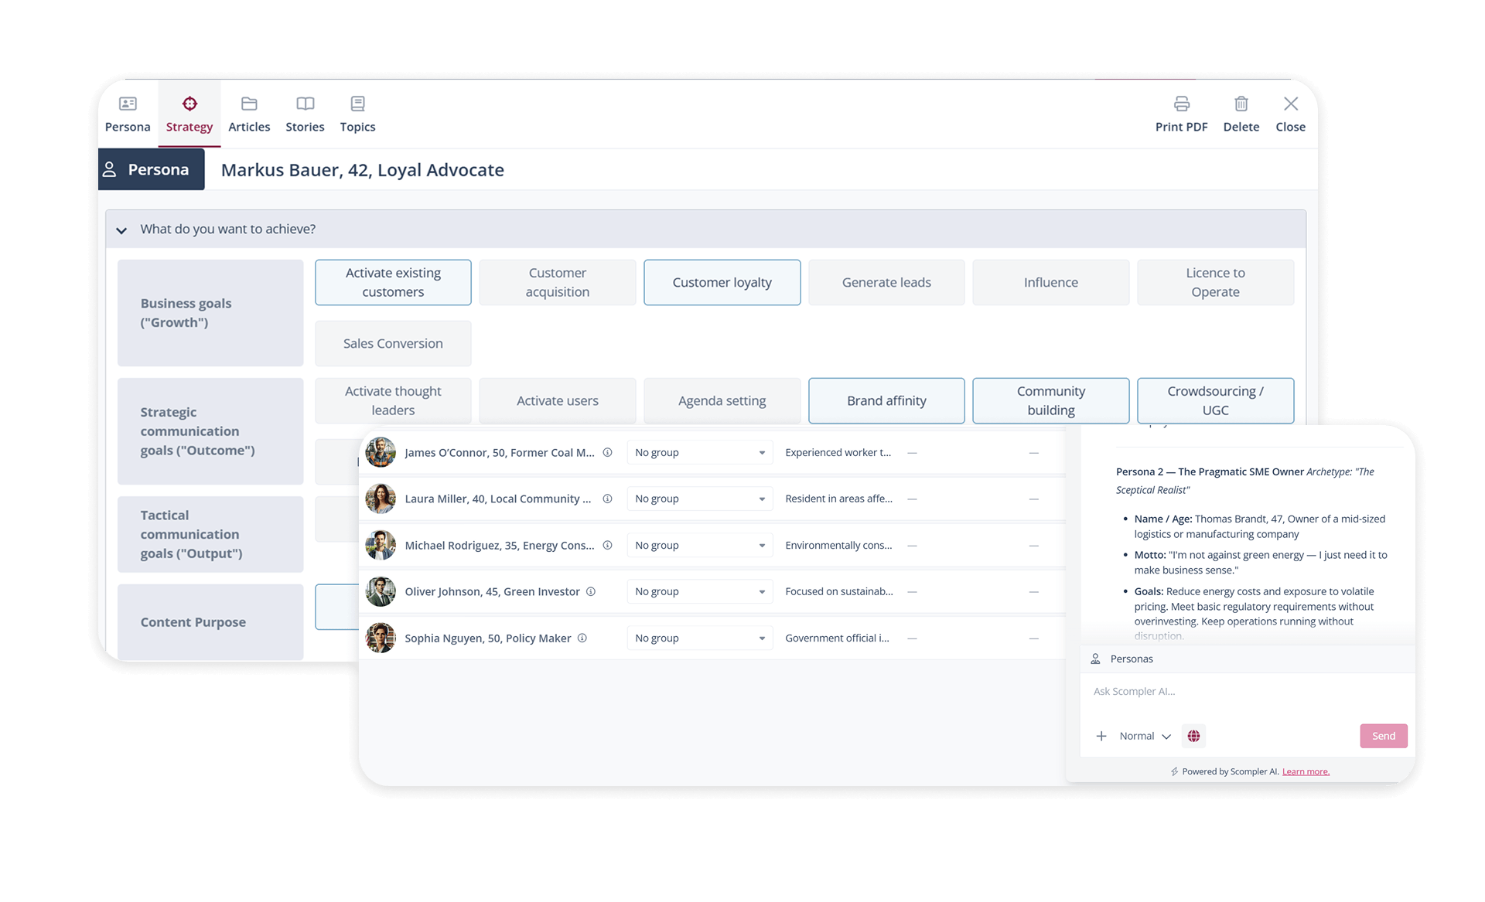The height and width of the screenshot is (902, 1485).
Task: Enable the Generate leads goal
Action: click(x=886, y=282)
